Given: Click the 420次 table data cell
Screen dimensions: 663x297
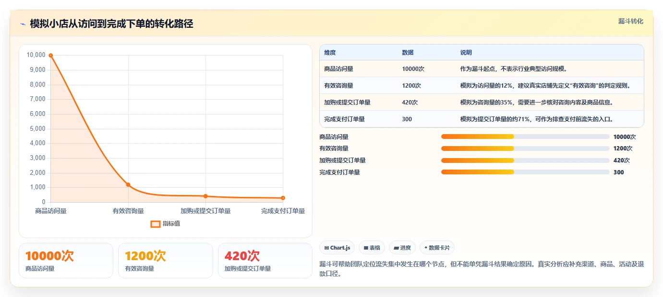Looking at the screenshot, I should point(410,103).
